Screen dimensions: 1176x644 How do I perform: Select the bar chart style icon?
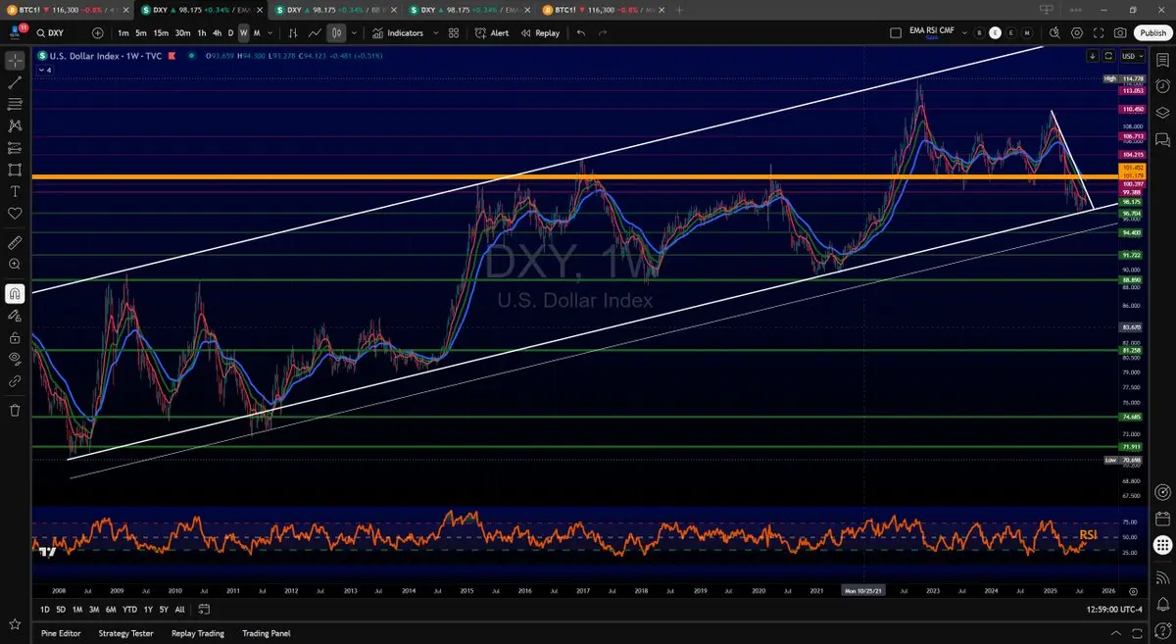click(x=292, y=32)
